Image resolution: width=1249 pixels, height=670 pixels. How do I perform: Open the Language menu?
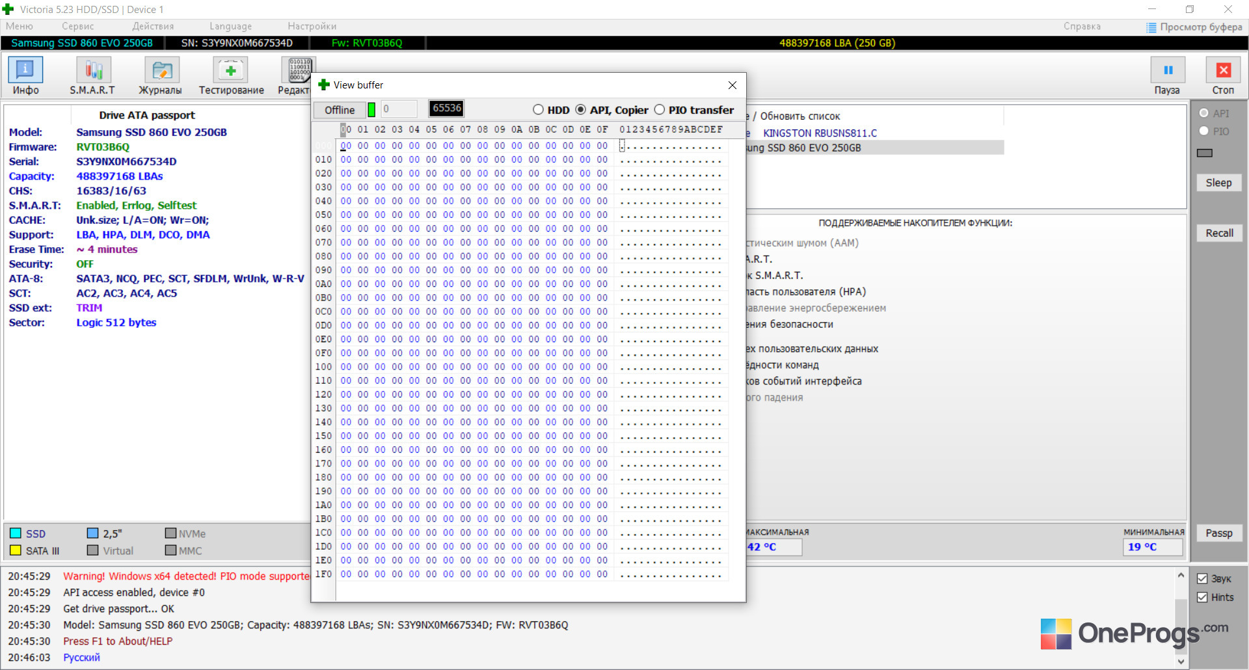click(230, 26)
